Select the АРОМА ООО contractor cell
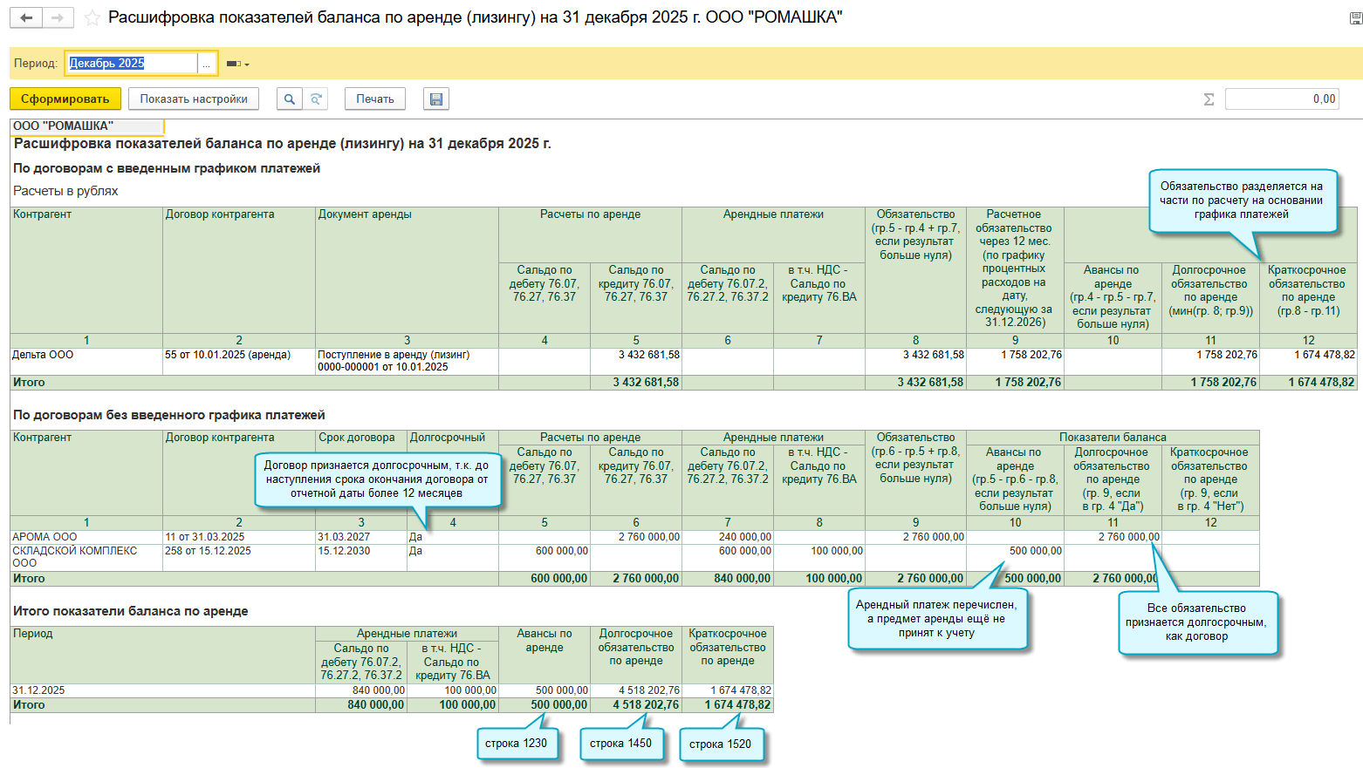Screen dimensions: 1363x768 pyautogui.click(x=86, y=537)
